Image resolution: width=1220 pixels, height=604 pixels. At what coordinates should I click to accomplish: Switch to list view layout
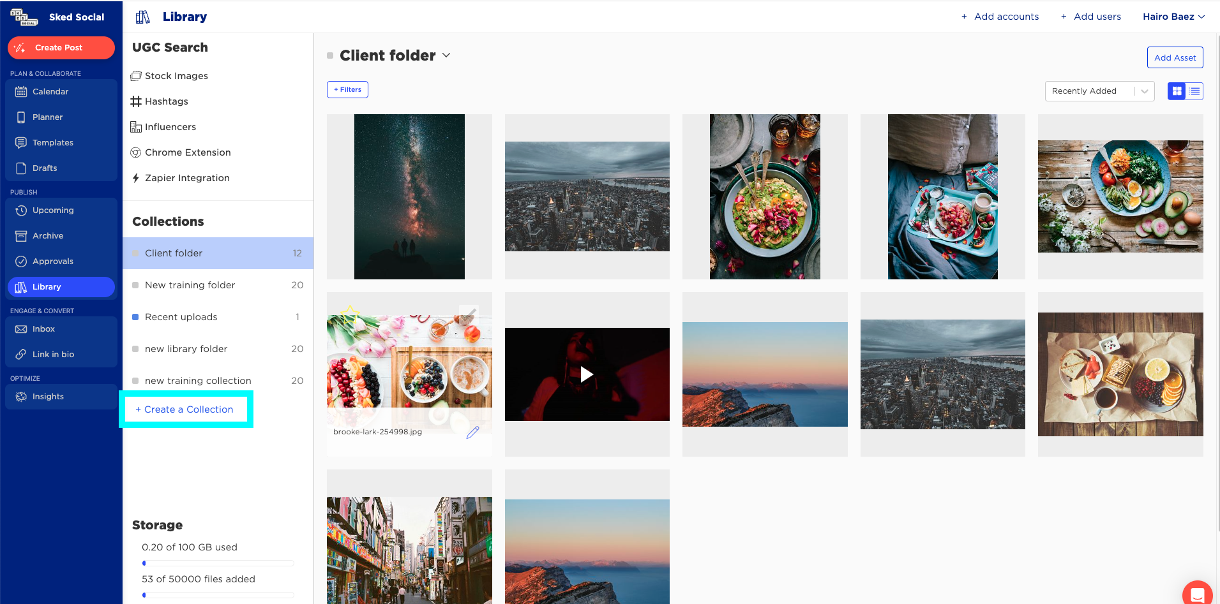(x=1194, y=91)
